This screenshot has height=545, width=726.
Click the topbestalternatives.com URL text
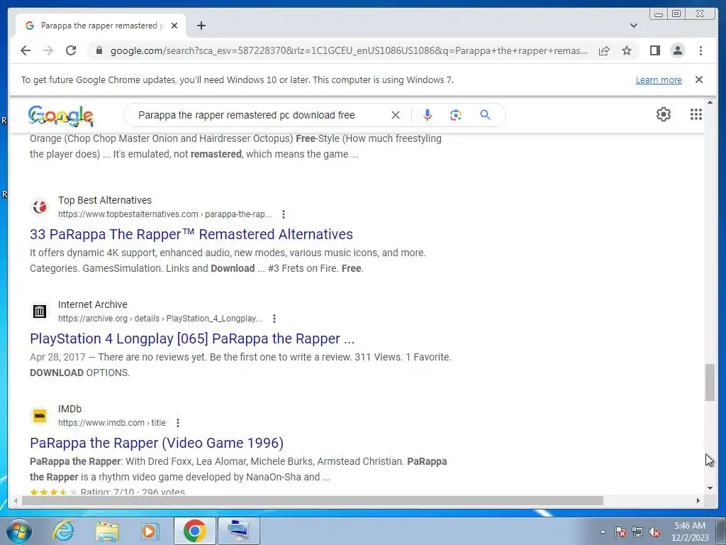[x=164, y=214]
